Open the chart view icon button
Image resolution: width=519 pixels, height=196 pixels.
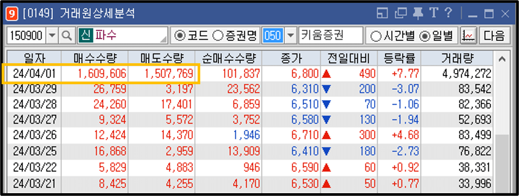[x=468, y=35]
